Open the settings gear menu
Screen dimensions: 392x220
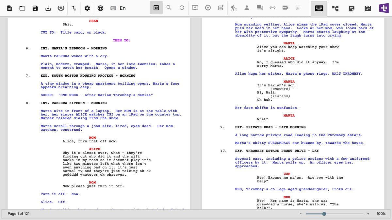coord(88,8)
